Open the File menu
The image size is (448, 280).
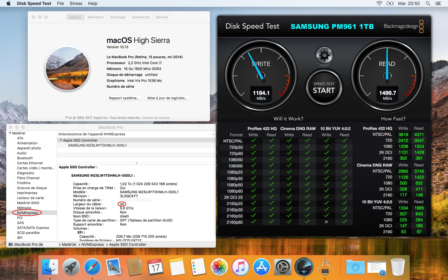(60, 3)
